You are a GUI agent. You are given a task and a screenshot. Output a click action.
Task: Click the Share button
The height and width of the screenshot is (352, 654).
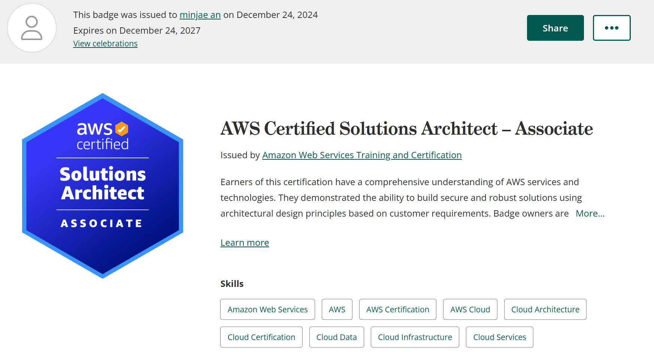[555, 28]
